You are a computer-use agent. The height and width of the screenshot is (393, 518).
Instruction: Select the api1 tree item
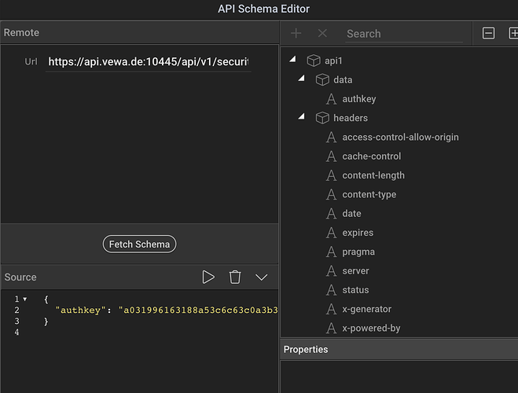click(333, 61)
